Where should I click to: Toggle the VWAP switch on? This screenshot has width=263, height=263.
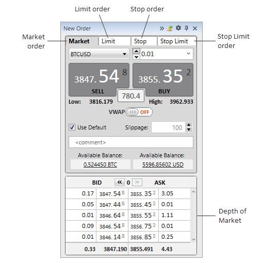click(139, 112)
